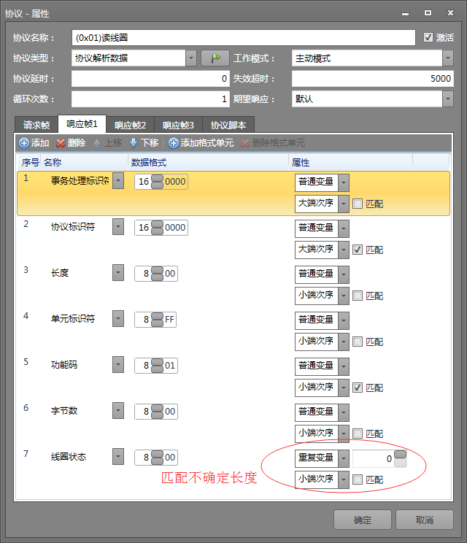Image resolution: width=467 pixels, height=543 pixels.
Task: Select row 3 named 长度
Action: [233, 285]
